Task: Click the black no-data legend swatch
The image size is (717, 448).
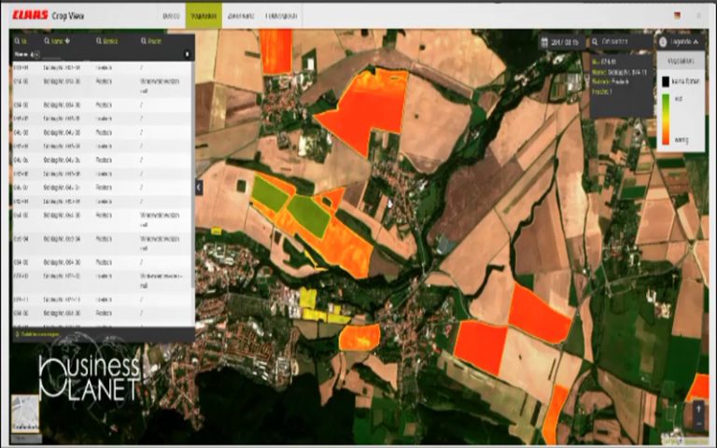Action: (x=665, y=81)
